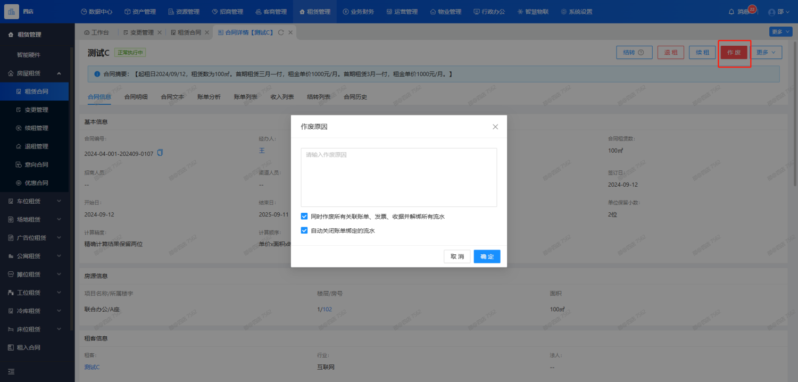Click the notification bell icon
Viewport: 798px width, 382px height.
[731, 12]
